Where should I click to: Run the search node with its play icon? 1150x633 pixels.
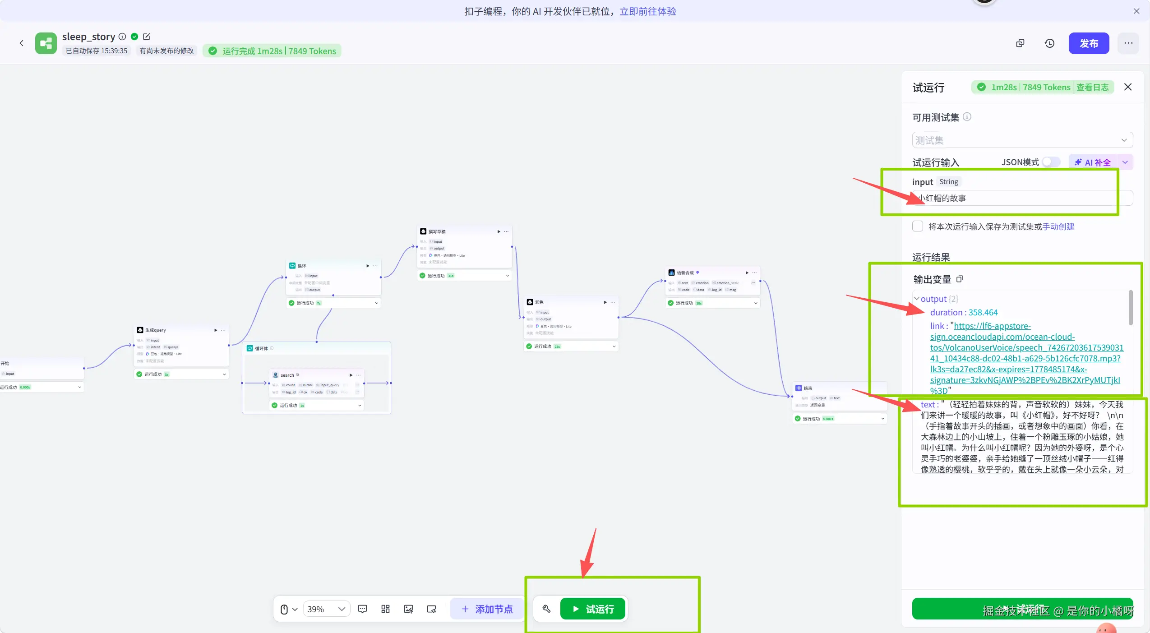tap(351, 375)
